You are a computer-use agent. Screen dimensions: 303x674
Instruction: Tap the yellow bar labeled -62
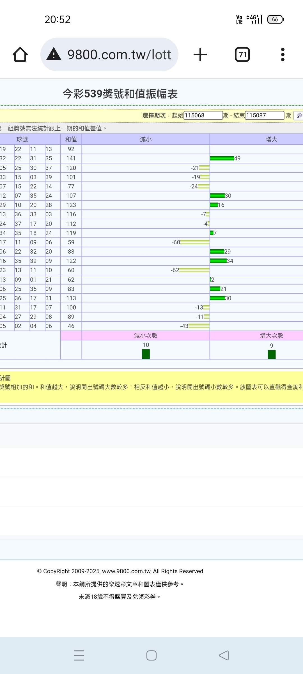(194, 270)
